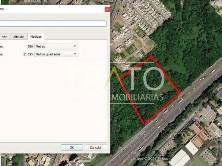
Task: Open the Metros quadrados area unit dropdown
Action: coord(56,54)
